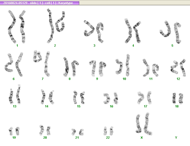
Task: Click the green label 'Y'
Action: coord(176,137)
